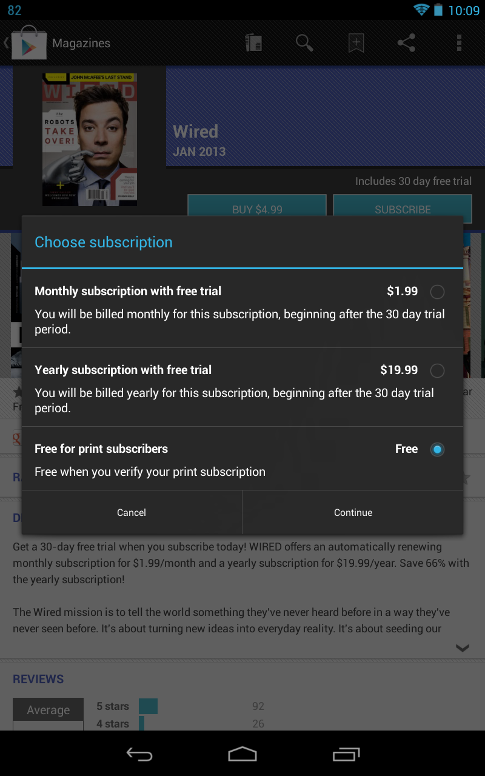Tap the Wired magazine cover thumbnail
The width and height of the screenshot is (485, 776).
[90, 139]
